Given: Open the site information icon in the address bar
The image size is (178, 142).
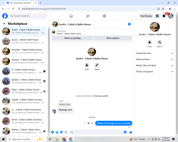Looking at the screenshot, I should [x=19, y=9].
